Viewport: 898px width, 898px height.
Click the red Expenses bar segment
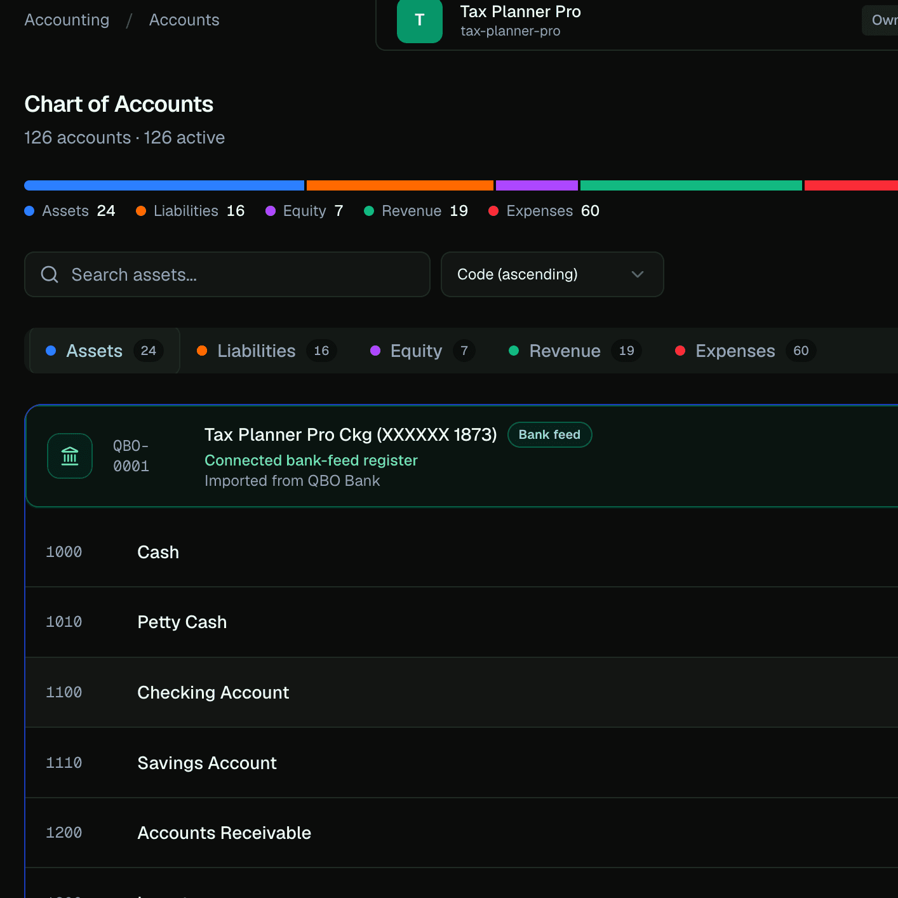click(851, 185)
